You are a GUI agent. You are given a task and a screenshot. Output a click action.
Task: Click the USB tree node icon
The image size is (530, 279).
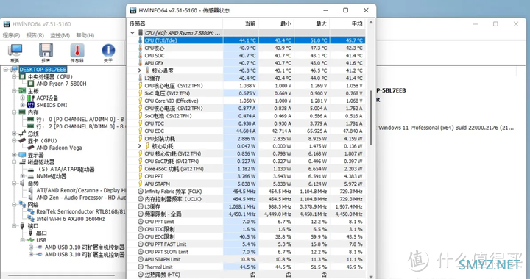(31, 240)
